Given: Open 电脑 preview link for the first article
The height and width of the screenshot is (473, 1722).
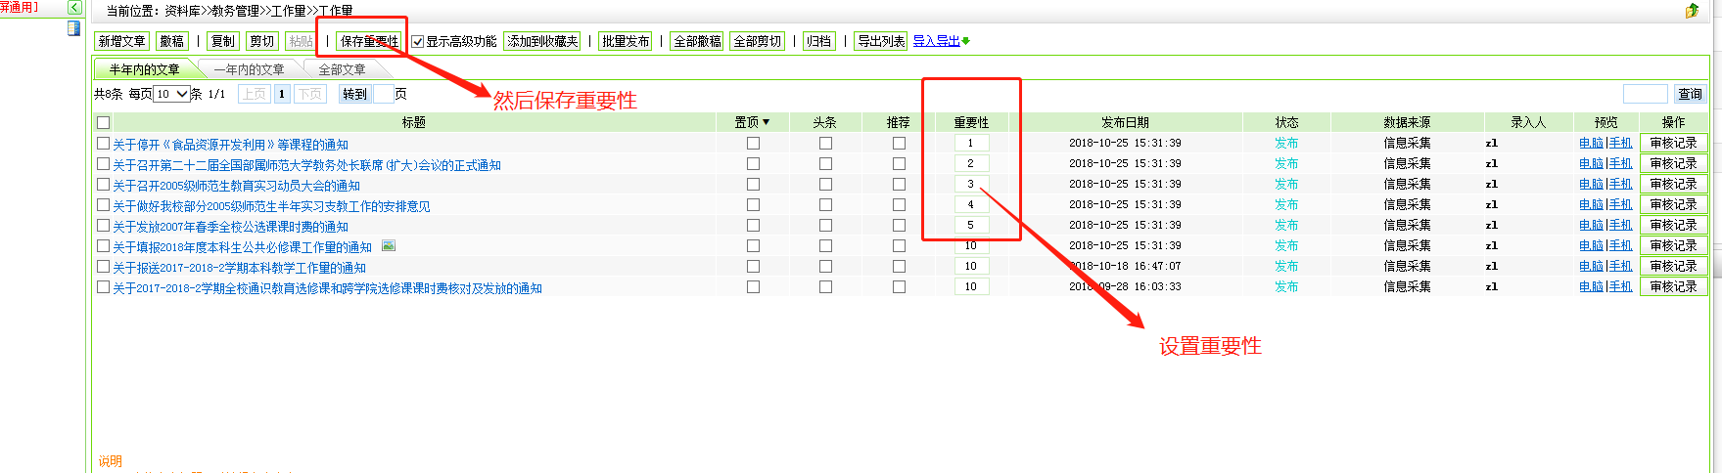Looking at the screenshot, I should [x=1591, y=144].
